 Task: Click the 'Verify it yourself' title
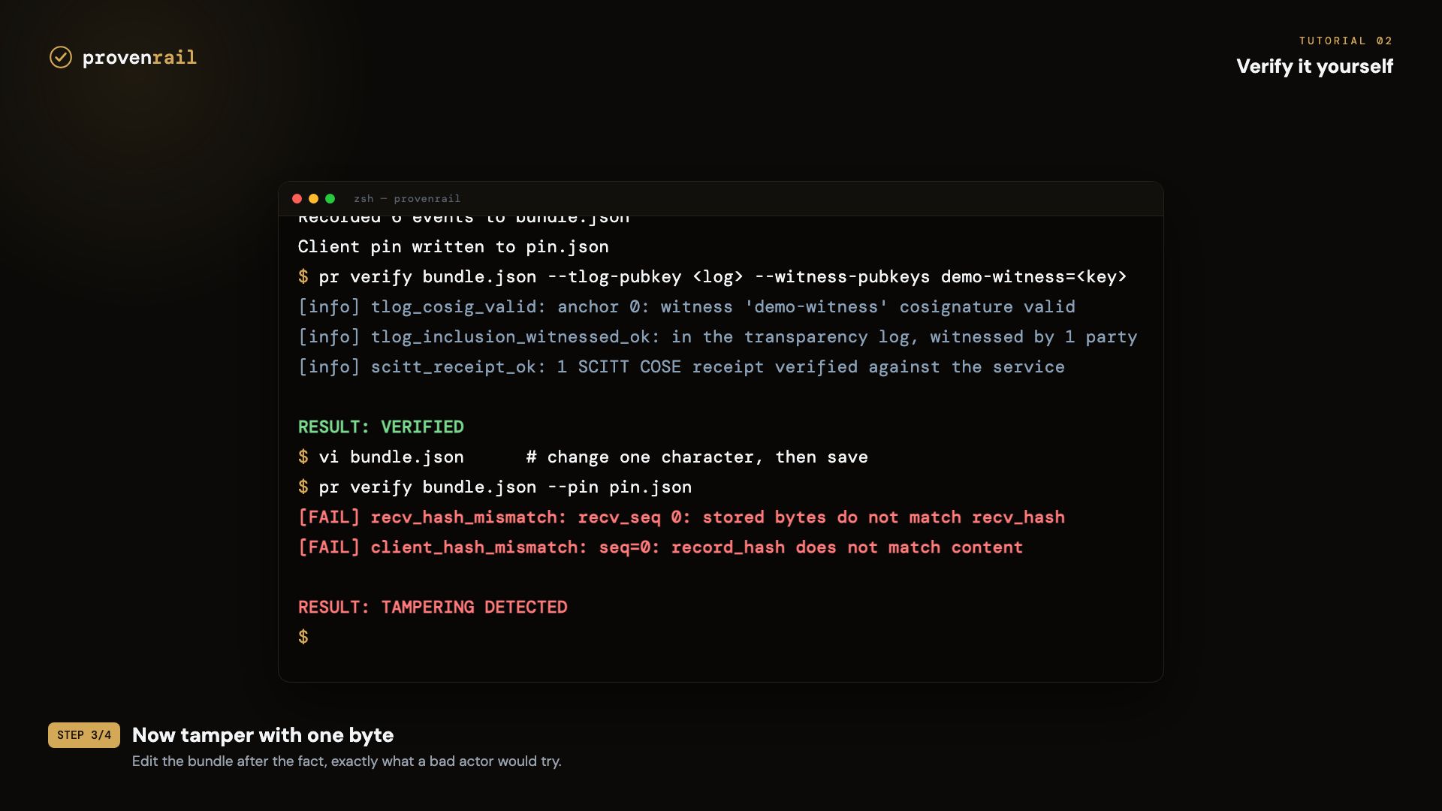(1314, 67)
